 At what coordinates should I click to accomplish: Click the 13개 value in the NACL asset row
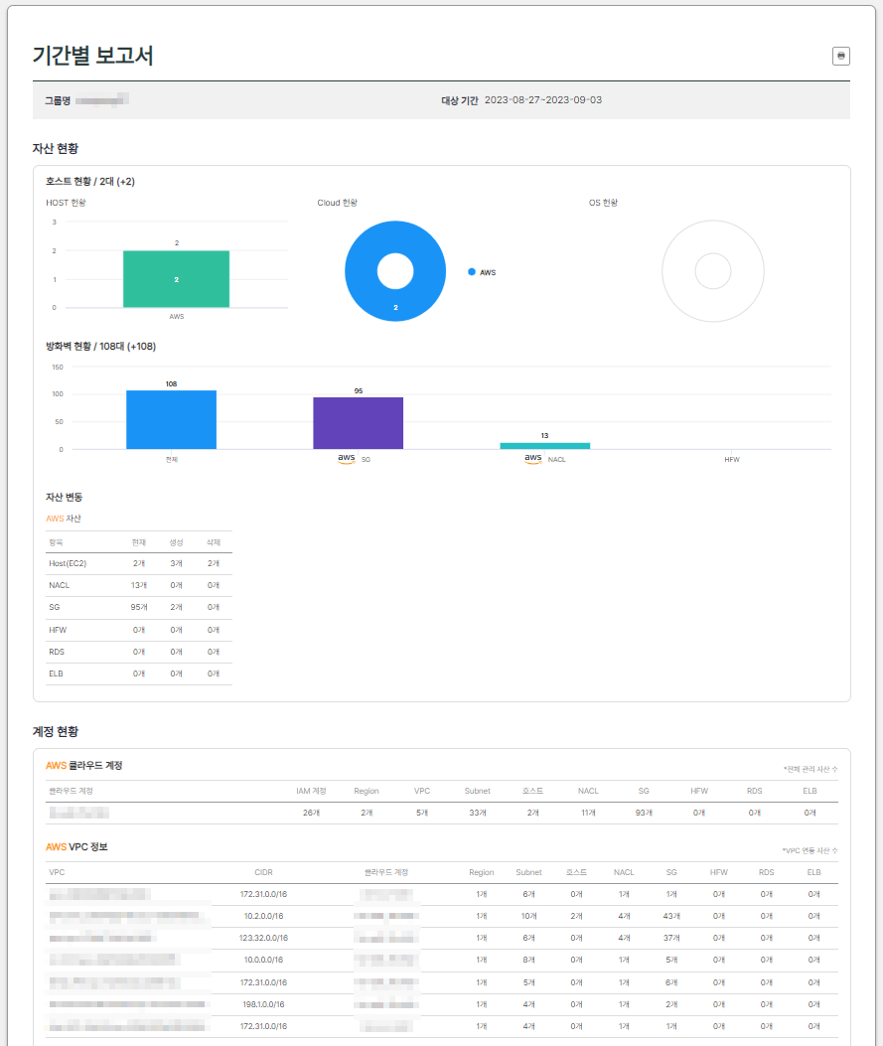point(139,585)
